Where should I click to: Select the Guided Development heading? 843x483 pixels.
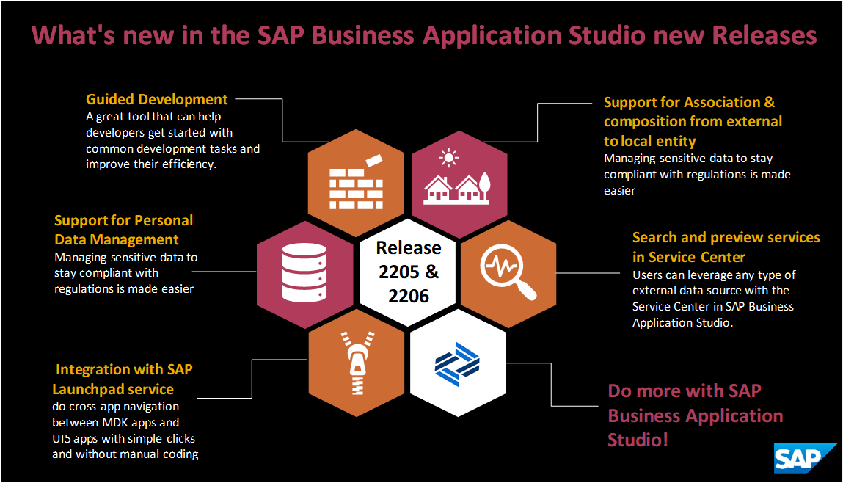click(x=157, y=100)
